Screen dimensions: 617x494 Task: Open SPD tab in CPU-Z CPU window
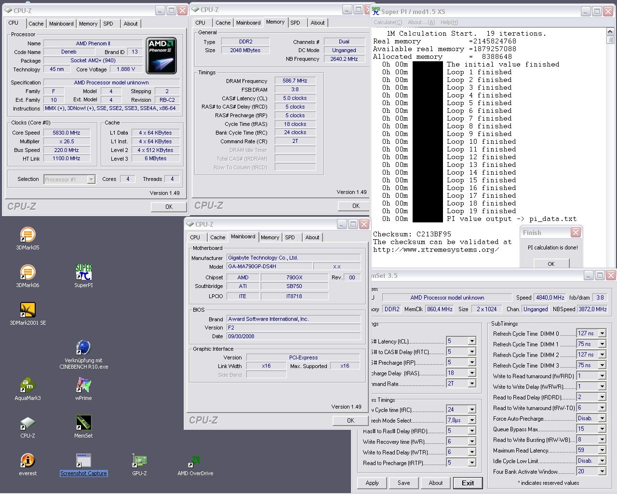108,24
